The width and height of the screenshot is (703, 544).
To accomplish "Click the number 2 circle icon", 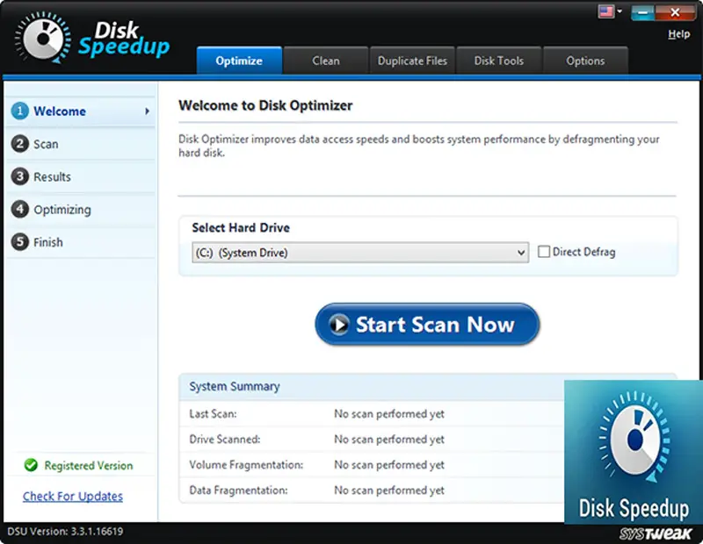I will pyautogui.click(x=19, y=144).
